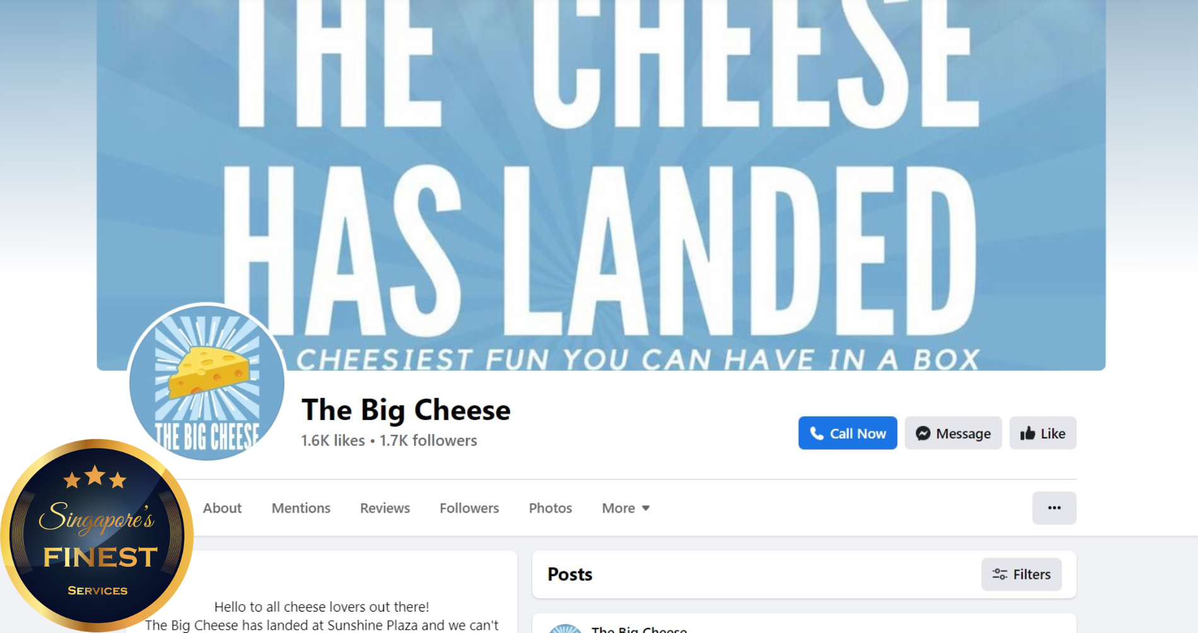Click the sliders icon beside Filters
This screenshot has height=633, width=1198.
999,574
